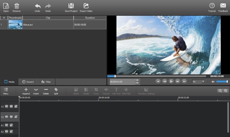Zoom in on the timeline
230x137 pixels.
pos(226,91)
